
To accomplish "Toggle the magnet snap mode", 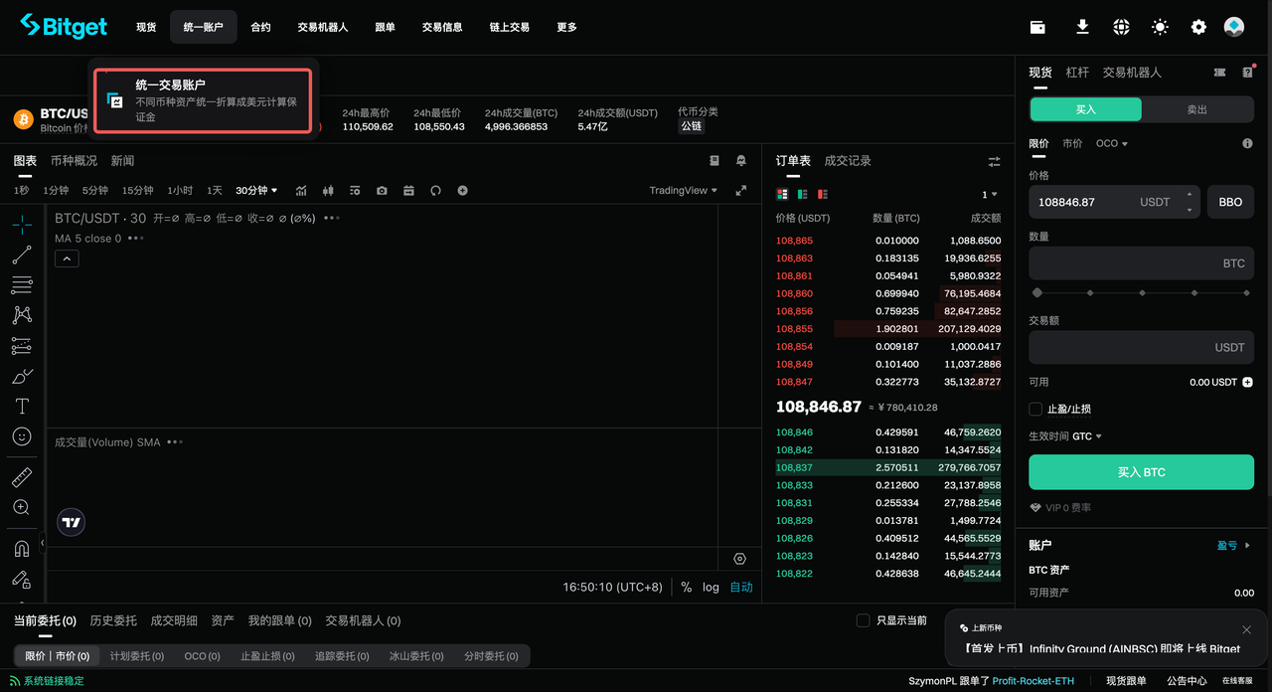I will (21, 548).
